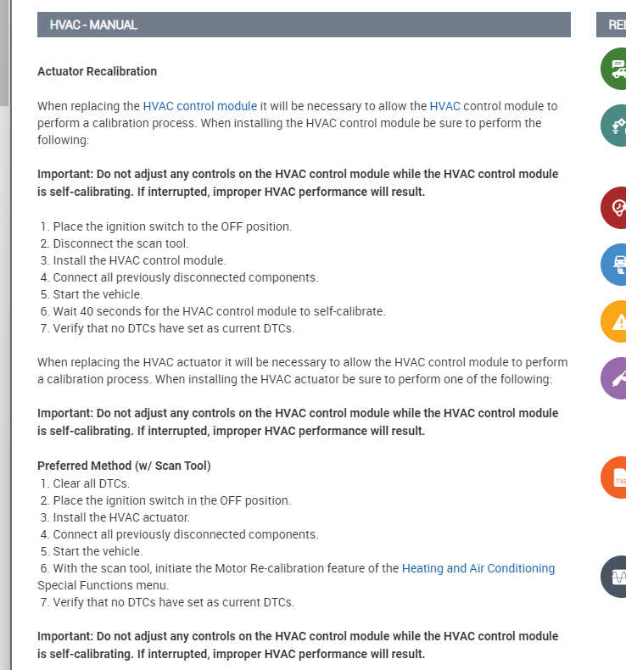This screenshot has width=626, height=670.
Task: Click step "Wait 40 seconds" in the list
Action: [x=219, y=311]
